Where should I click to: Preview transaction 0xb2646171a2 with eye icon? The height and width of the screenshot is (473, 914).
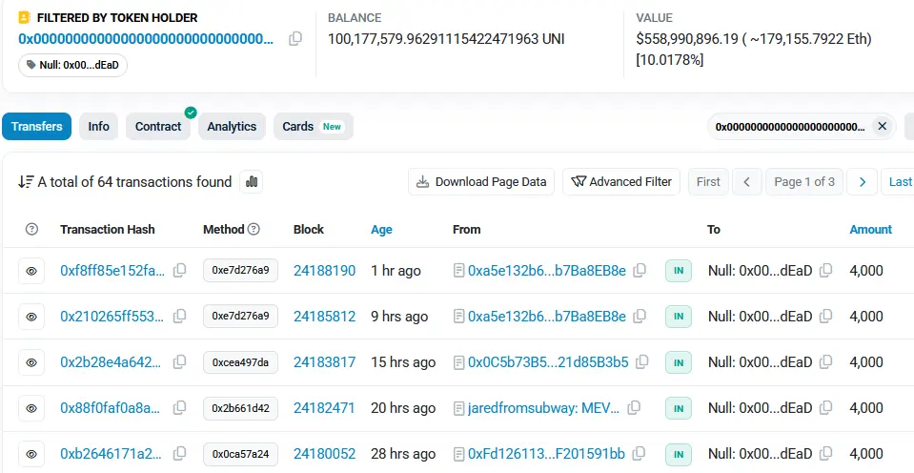pos(31,454)
